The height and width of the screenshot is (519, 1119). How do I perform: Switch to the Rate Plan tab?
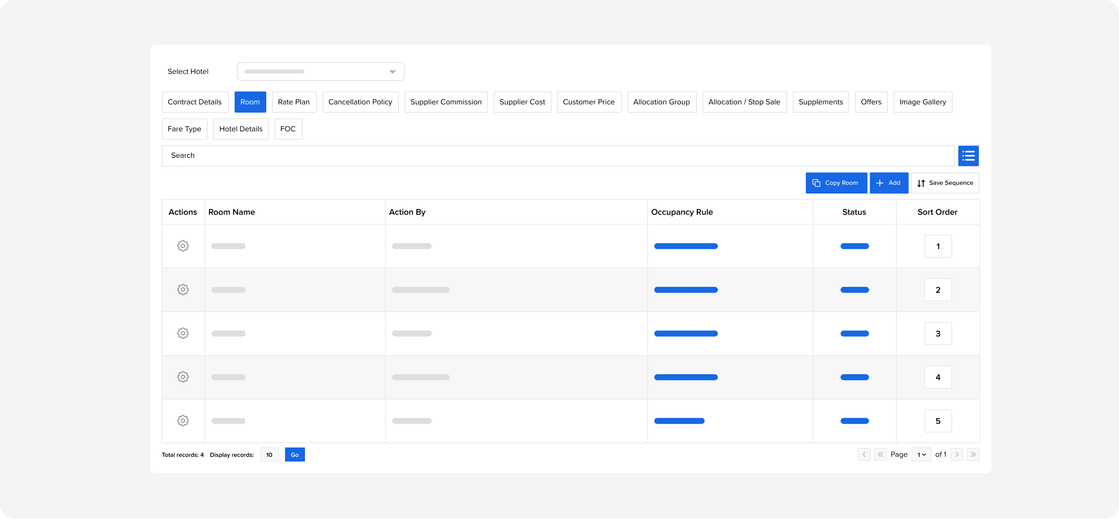(294, 102)
